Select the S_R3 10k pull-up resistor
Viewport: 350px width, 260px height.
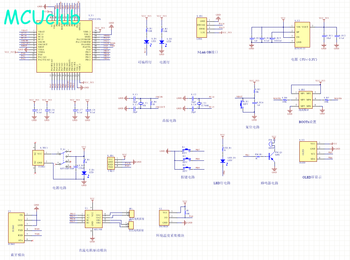(x=254, y=91)
